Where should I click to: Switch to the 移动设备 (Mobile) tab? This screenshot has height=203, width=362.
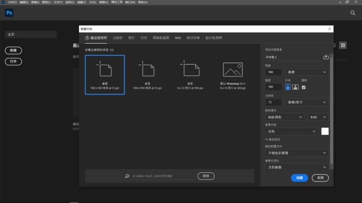(193, 38)
